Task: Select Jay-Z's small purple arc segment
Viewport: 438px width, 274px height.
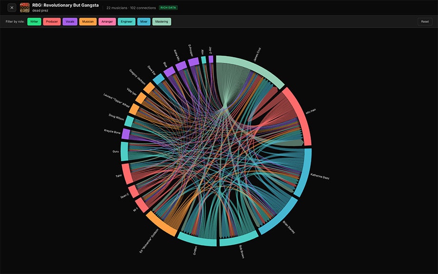Action: 211,59
